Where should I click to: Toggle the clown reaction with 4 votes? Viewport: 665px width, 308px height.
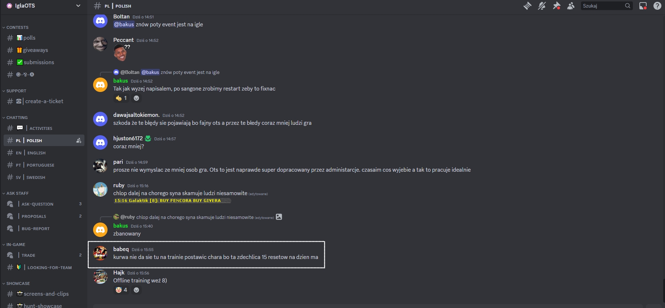[x=122, y=290]
